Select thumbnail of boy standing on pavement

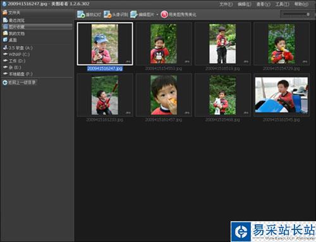222,43
